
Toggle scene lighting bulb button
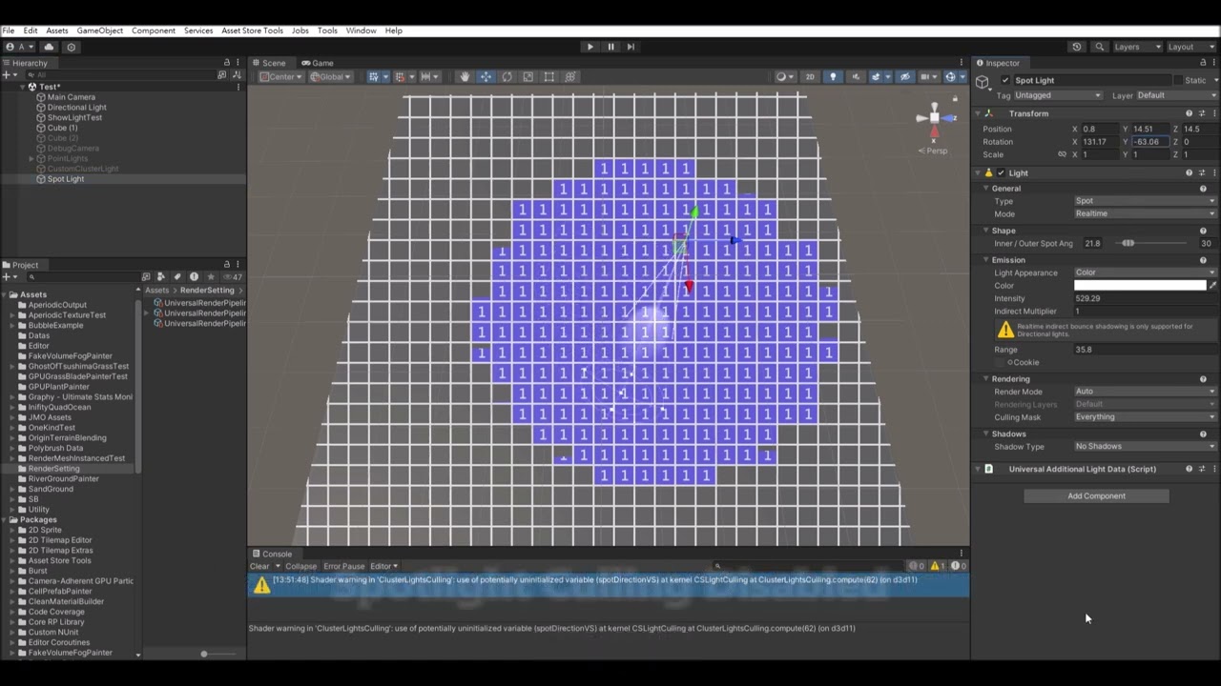(833, 77)
